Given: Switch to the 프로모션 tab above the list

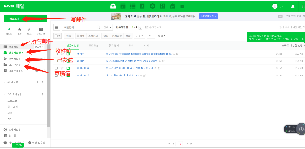Looking at the screenshot, I should (93, 46).
